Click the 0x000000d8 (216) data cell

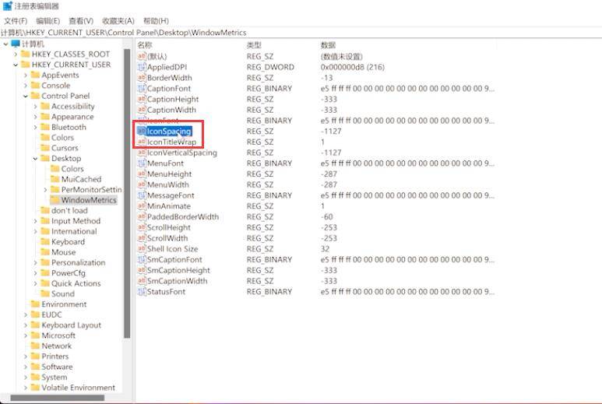coord(353,67)
